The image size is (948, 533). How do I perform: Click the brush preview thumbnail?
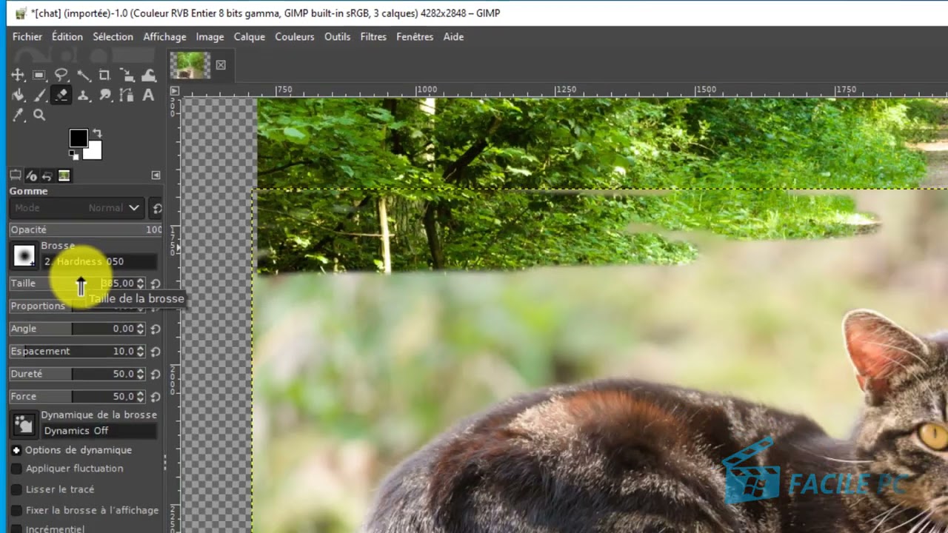[24, 256]
